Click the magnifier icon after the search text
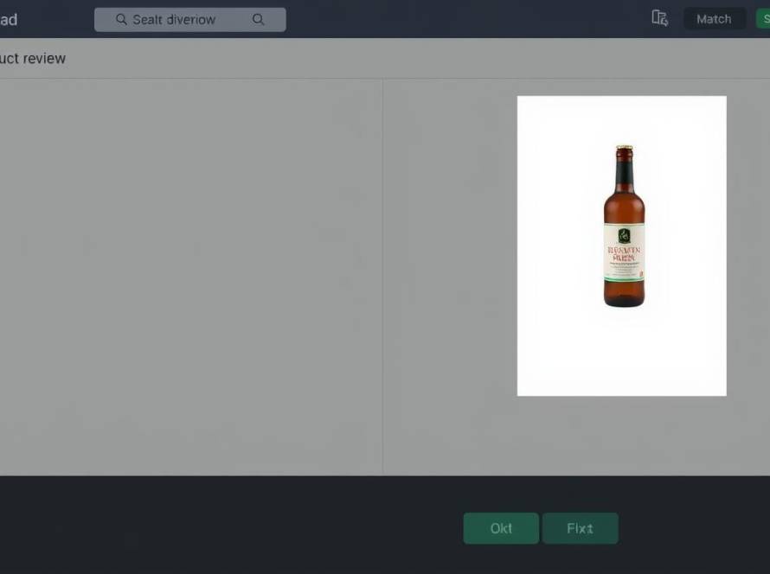The image size is (770, 574). [259, 20]
